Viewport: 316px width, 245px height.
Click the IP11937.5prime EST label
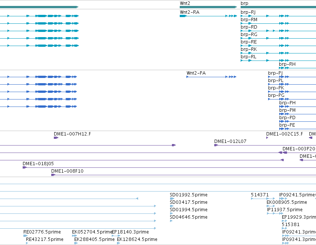pos(284,210)
